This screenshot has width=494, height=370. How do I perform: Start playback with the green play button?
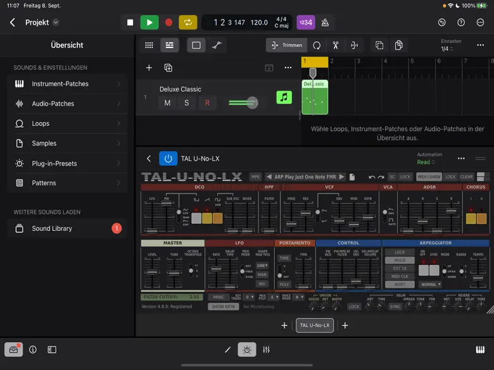[149, 22]
